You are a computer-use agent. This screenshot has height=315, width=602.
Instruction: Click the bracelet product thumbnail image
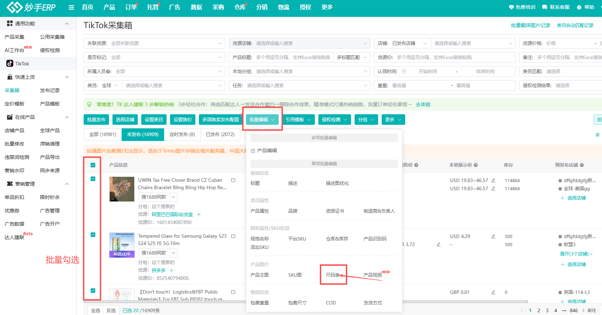coord(122,189)
